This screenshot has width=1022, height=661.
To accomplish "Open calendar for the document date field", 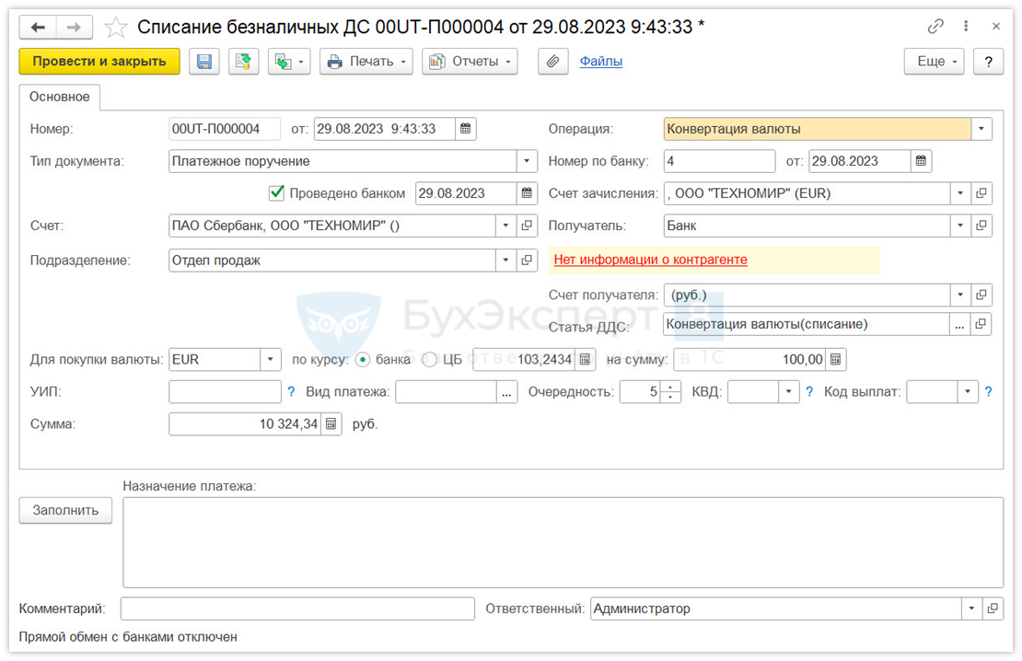I will tap(465, 129).
